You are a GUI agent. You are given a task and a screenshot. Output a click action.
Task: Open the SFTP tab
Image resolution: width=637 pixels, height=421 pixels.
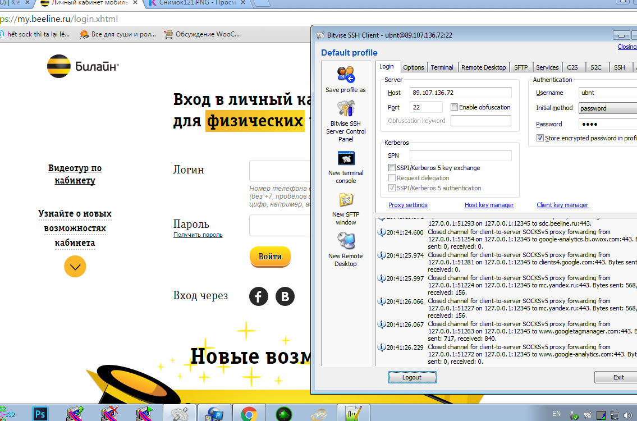pyautogui.click(x=521, y=67)
